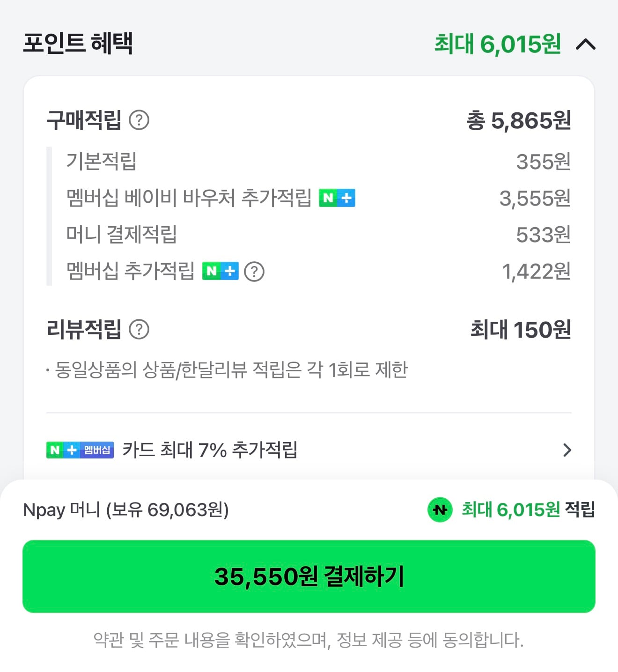Viewport: 618px width, 672px height.
Task: Open help icon next to 구매적립
Action: click(x=139, y=120)
